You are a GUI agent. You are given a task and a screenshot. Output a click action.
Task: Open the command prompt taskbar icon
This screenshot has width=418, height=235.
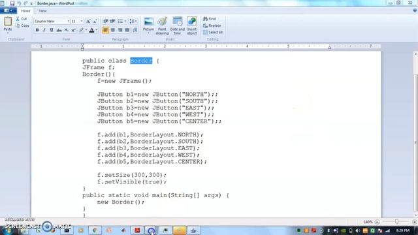tap(67, 230)
